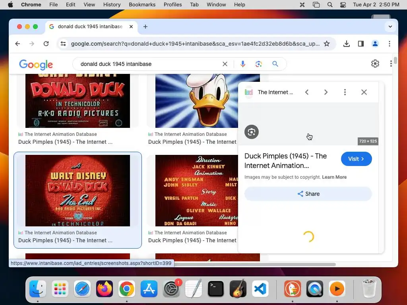This screenshot has width=407, height=305.
Task: Expand tab search dropdown arrow
Action: (x=390, y=27)
